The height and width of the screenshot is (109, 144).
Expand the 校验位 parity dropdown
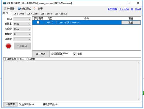coord(22,29)
